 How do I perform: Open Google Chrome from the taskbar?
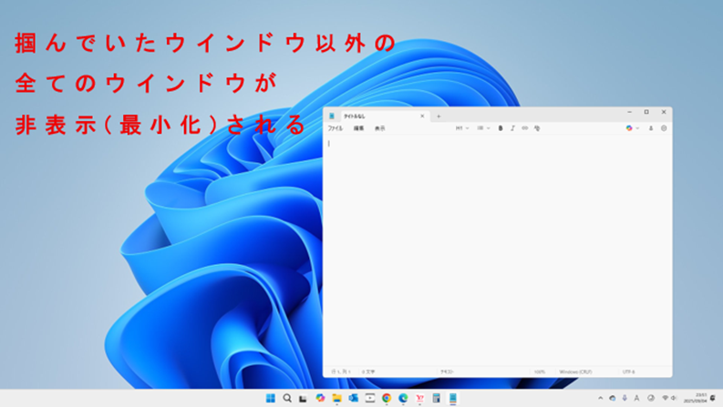[x=387, y=398]
